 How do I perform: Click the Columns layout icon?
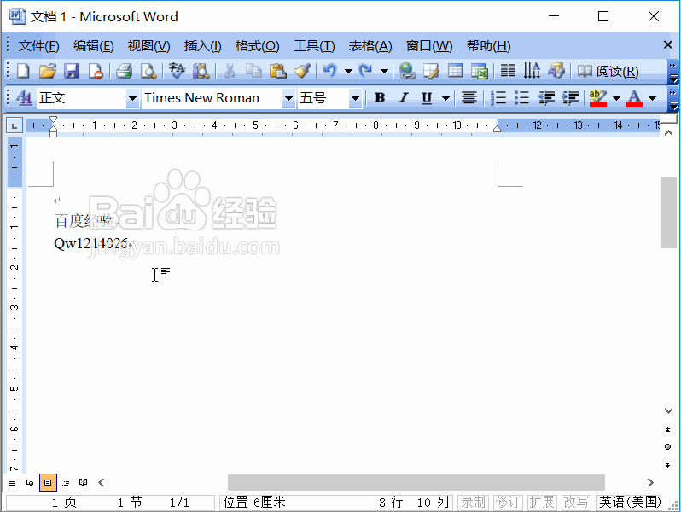(x=508, y=71)
